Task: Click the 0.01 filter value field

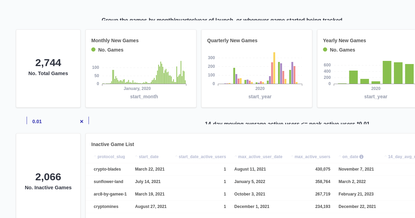Action: 37,121
